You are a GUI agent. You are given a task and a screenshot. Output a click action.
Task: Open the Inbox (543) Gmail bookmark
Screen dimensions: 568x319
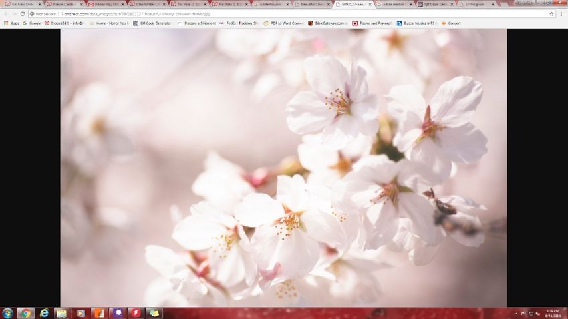pos(64,23)
